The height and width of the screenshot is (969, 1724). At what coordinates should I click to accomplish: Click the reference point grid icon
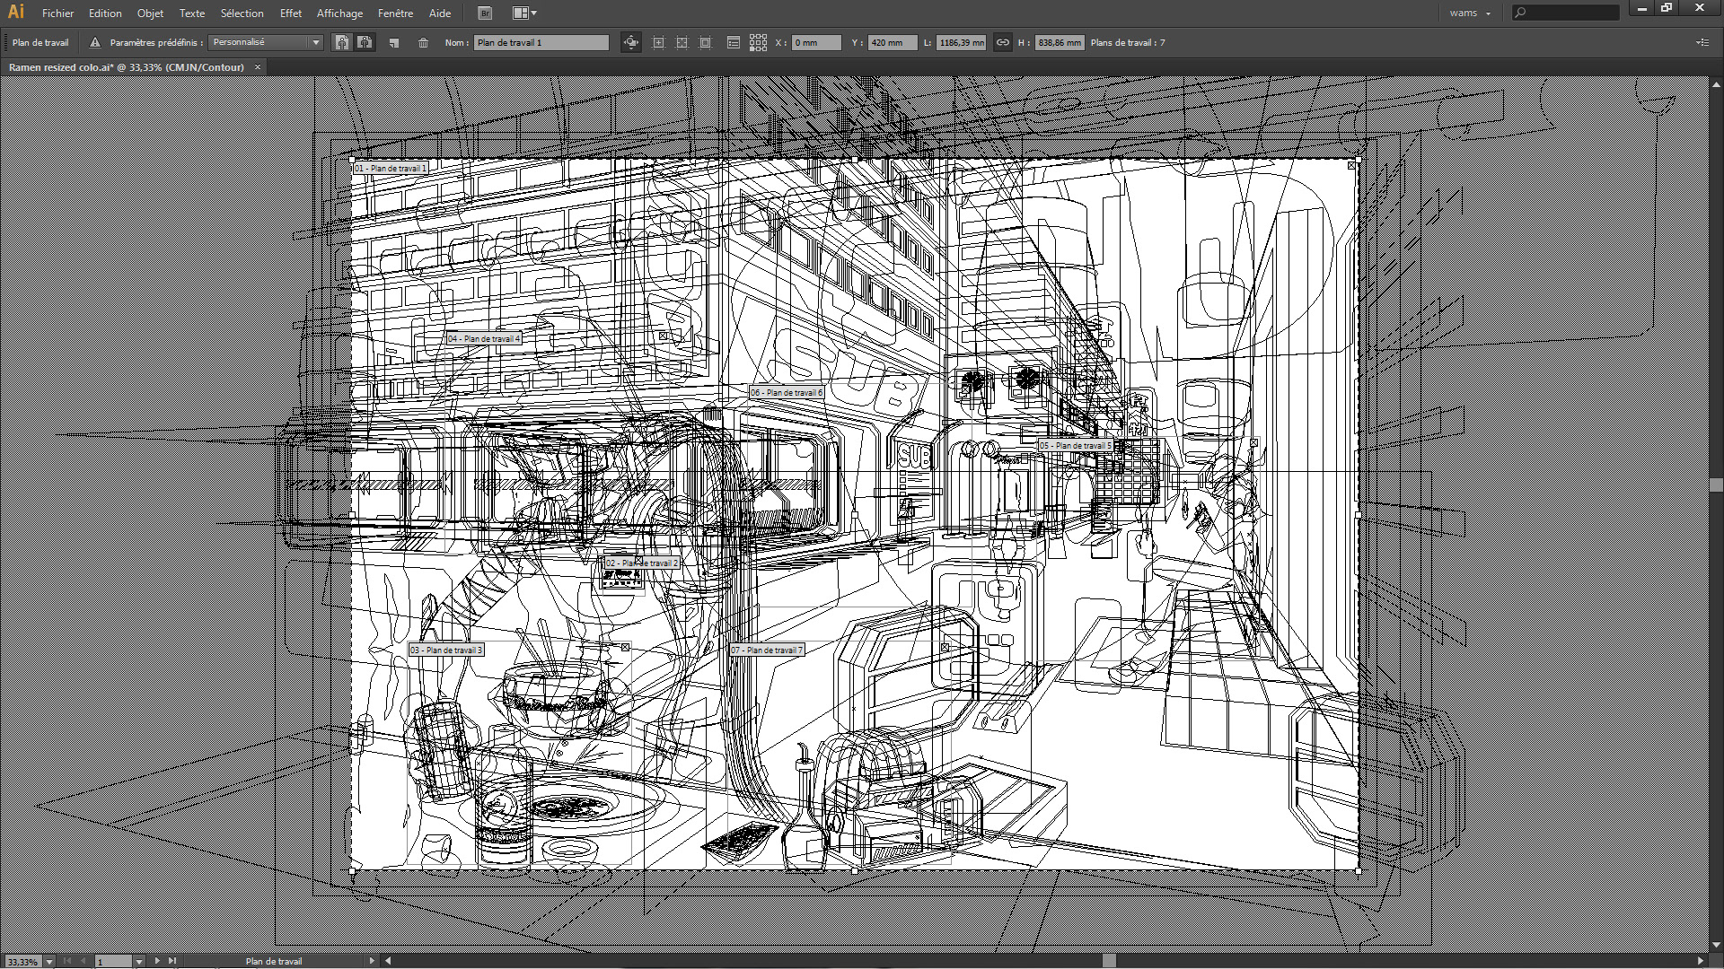(758, 42)
